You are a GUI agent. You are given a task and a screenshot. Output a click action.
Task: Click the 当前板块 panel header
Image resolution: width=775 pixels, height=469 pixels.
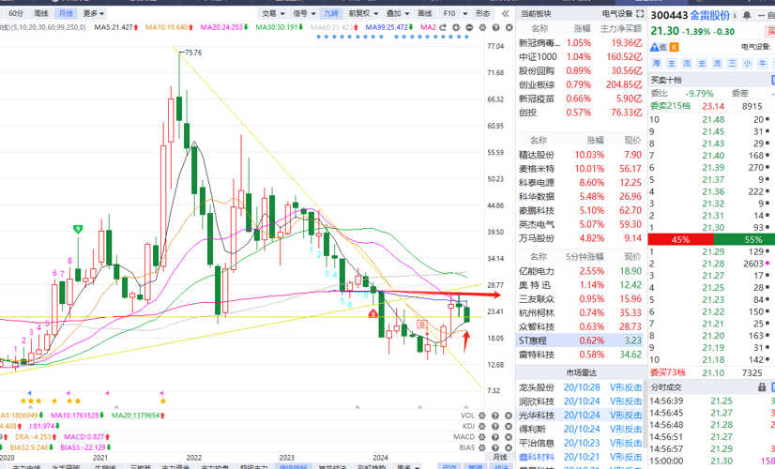(536, 14)
